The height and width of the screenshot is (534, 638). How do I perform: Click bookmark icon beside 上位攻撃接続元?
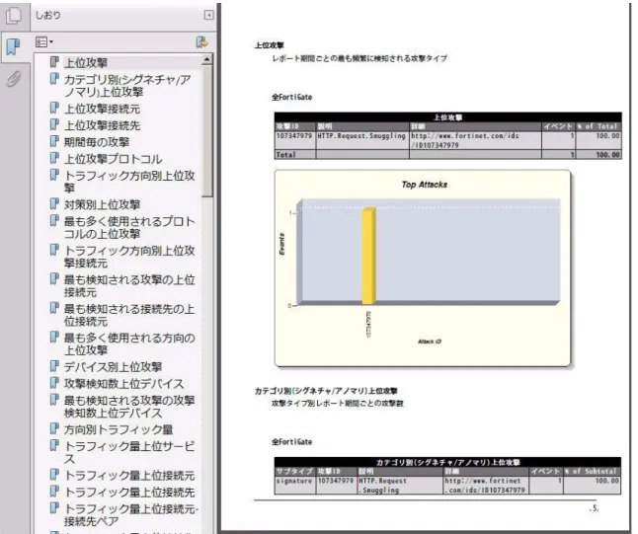point(54,108)
